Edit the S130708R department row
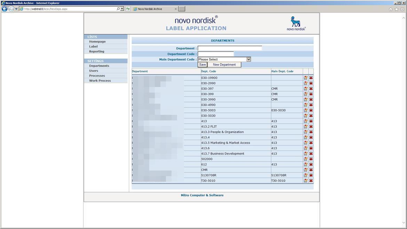The height and width of the screenshot is (229, 407). 305,175
